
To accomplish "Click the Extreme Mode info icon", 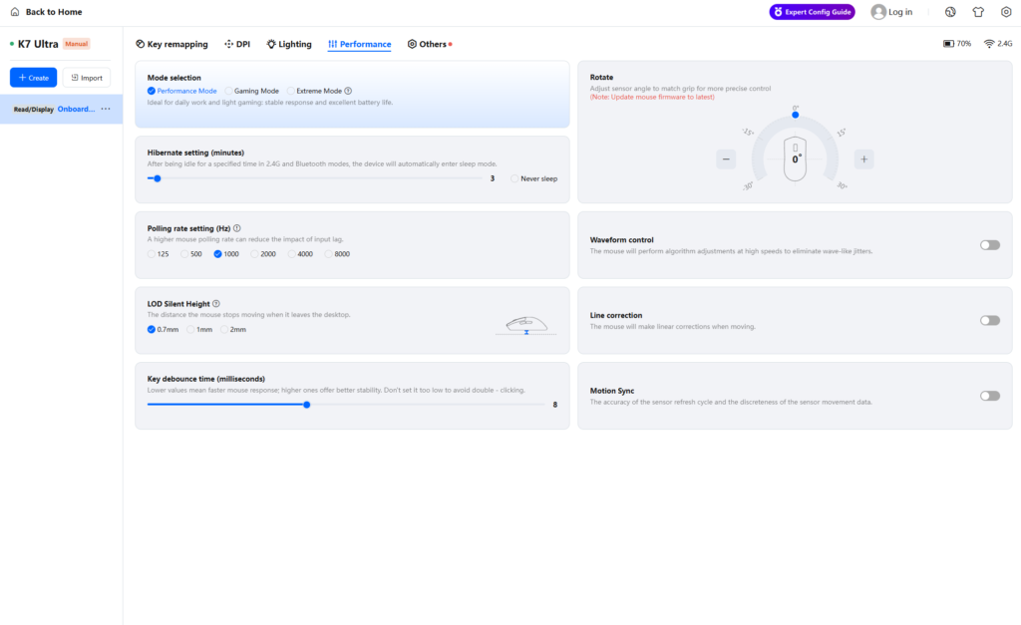I will click(x=348, y=91).
